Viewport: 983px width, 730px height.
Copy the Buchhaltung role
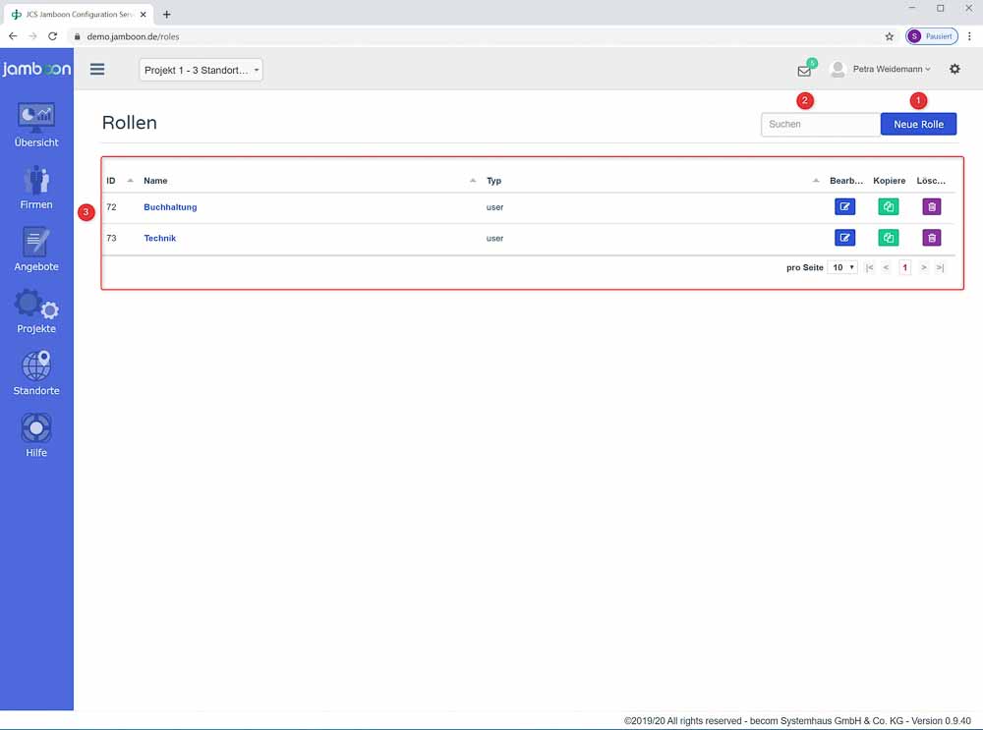889,206
